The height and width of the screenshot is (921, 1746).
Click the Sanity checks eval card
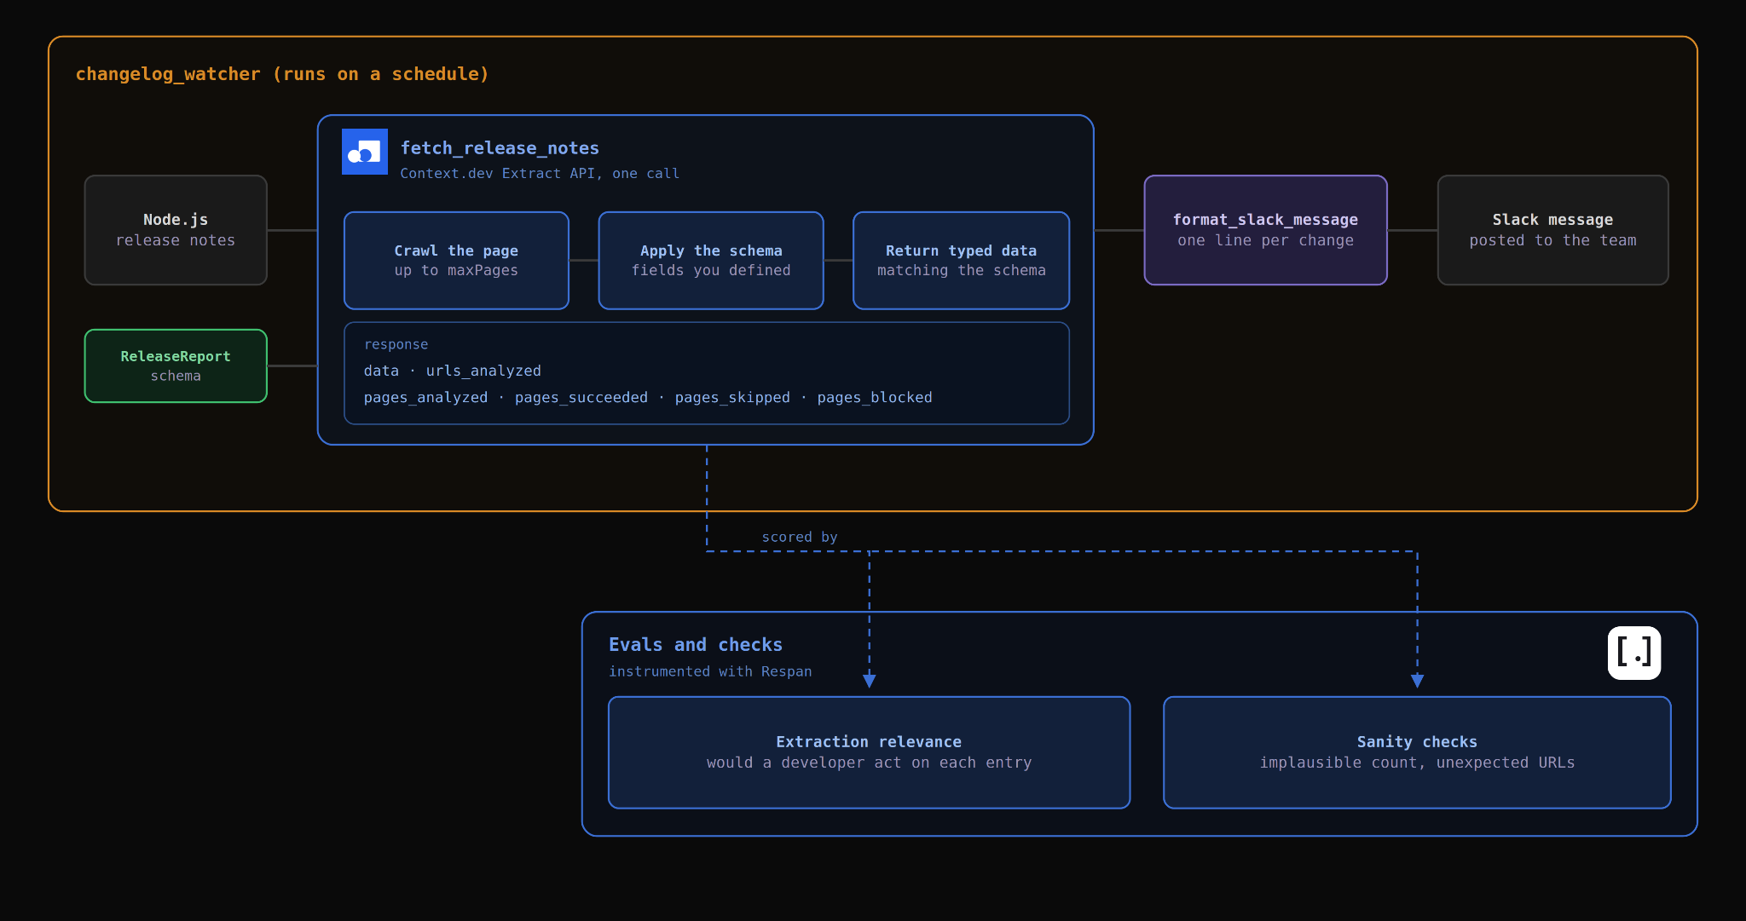tap(1417, 752)
